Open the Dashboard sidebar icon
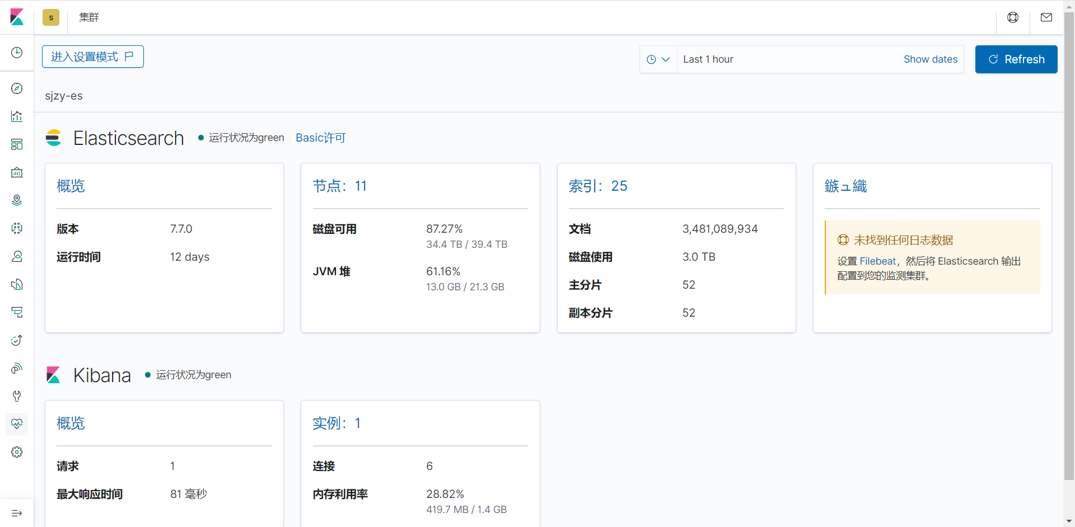Viewport: 1075px width, 527px height. coord(17,144)
